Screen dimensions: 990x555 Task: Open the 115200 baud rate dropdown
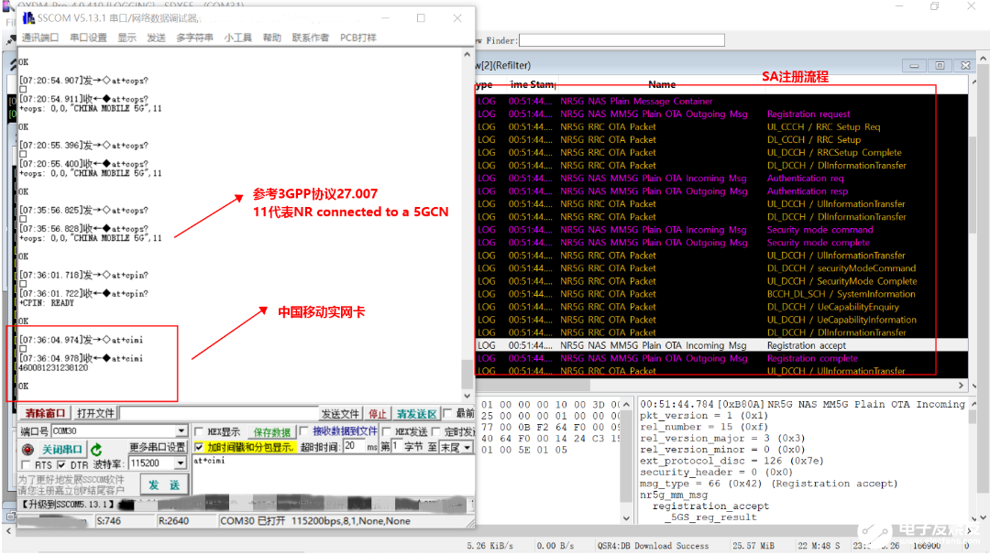[x=181, y=463]
